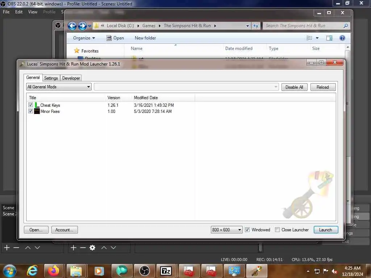
Task: Open OBS View menu
Action: click(x=33, y=12)
